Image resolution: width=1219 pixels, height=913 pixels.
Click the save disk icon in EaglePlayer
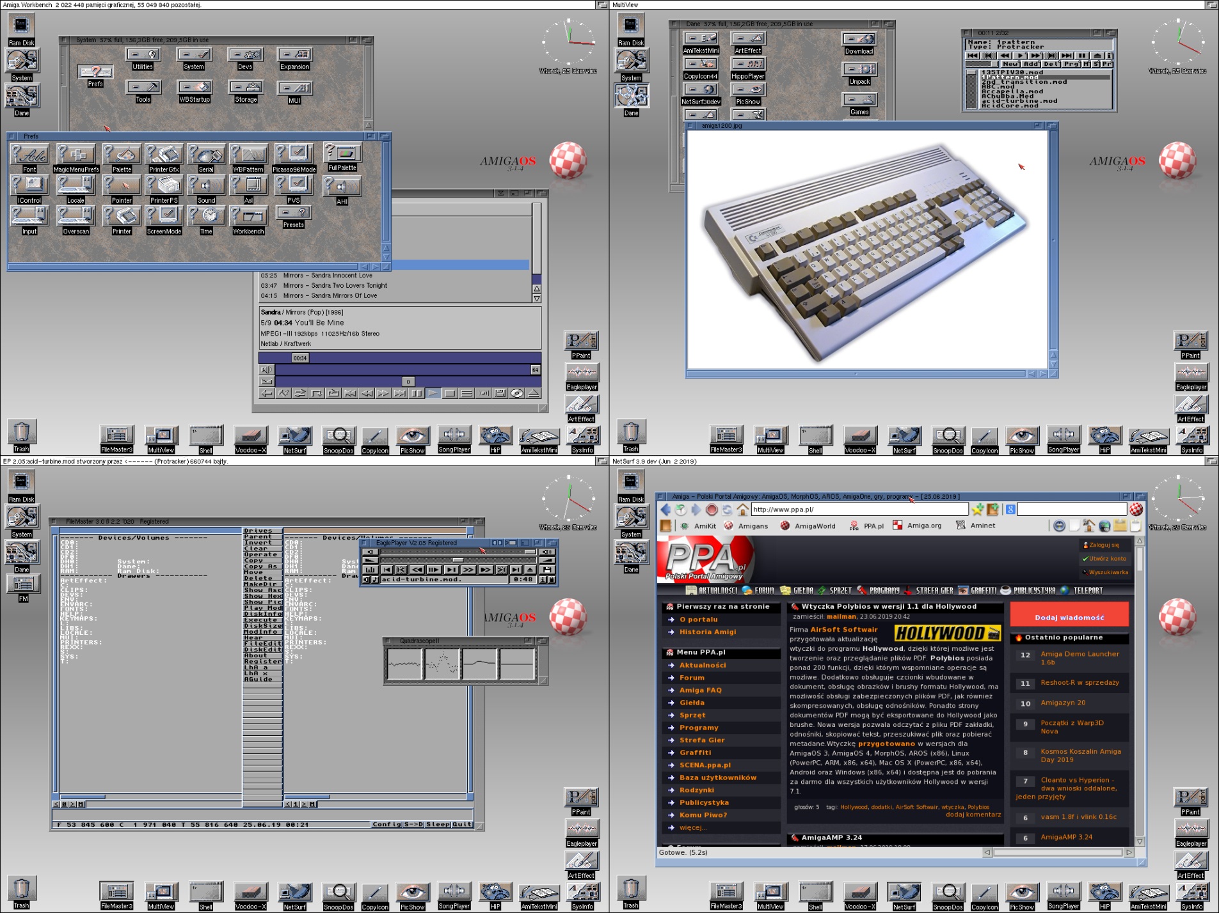[547, 569]
